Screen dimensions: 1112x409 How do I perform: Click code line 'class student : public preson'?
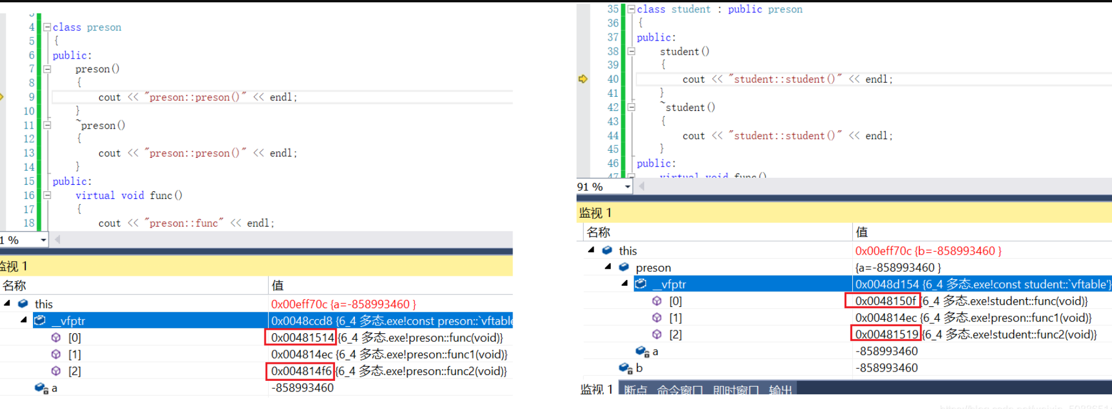pyautogui.click(x=719, y=9)
